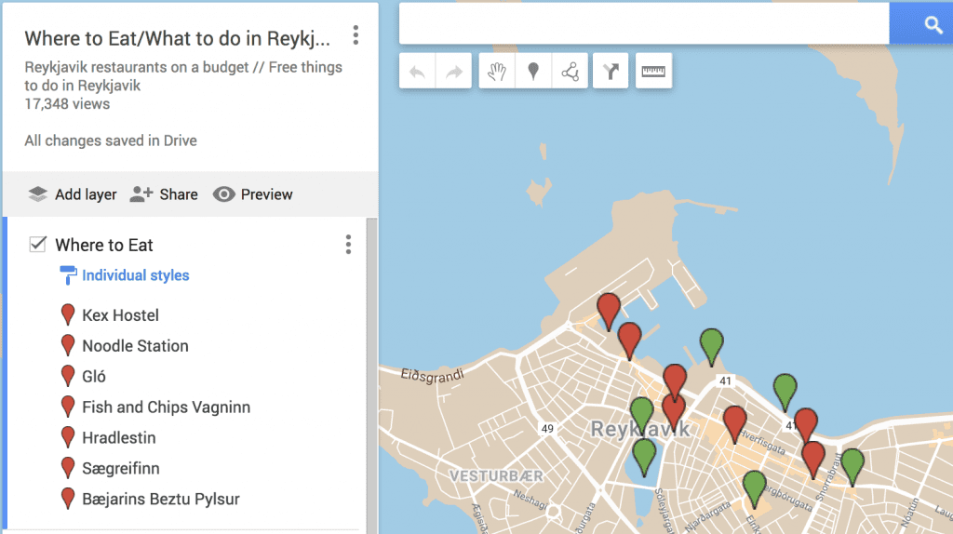Select the Add directions tool
This screenshot has height=534, width=953.
pyautogui.click(x=611, y=72)
